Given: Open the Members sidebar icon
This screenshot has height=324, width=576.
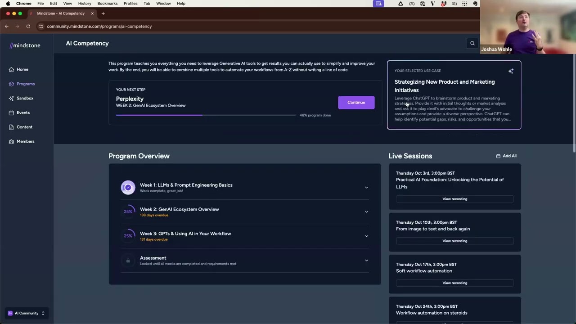Looking at the screenshot, I should click(11, 141).
